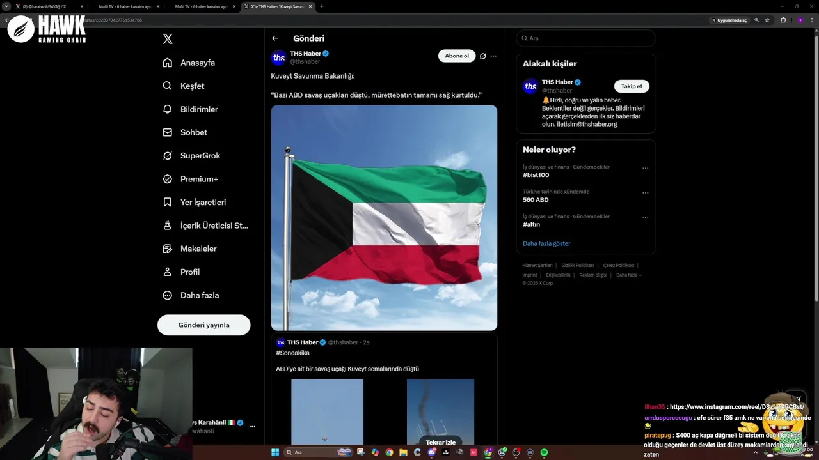
Task: Open the Instagram reel link in chat
Action: (736, 407)
